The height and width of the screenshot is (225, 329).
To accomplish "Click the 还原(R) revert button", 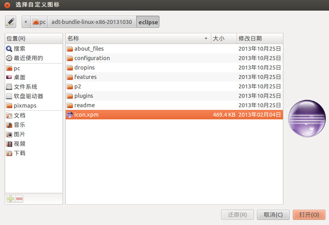I will (237, 215).
